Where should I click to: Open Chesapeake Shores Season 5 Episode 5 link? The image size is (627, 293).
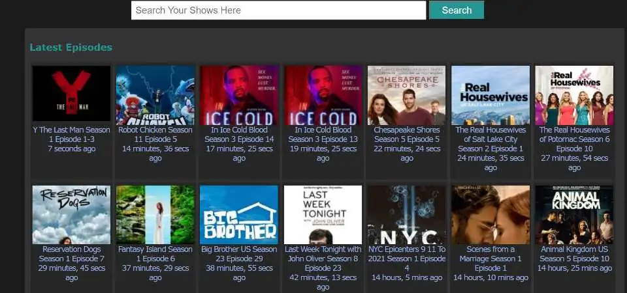(x=407, y=134)
